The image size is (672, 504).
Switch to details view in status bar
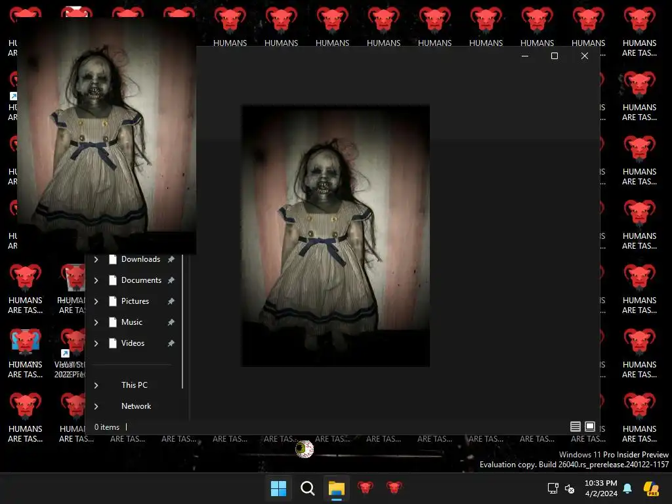[x=575, y=427]
